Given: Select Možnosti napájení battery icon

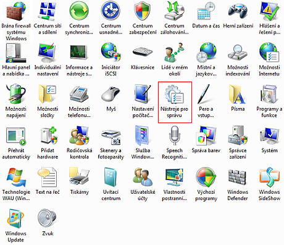Looking at the screenshot, I should click(x=16, y=94).
